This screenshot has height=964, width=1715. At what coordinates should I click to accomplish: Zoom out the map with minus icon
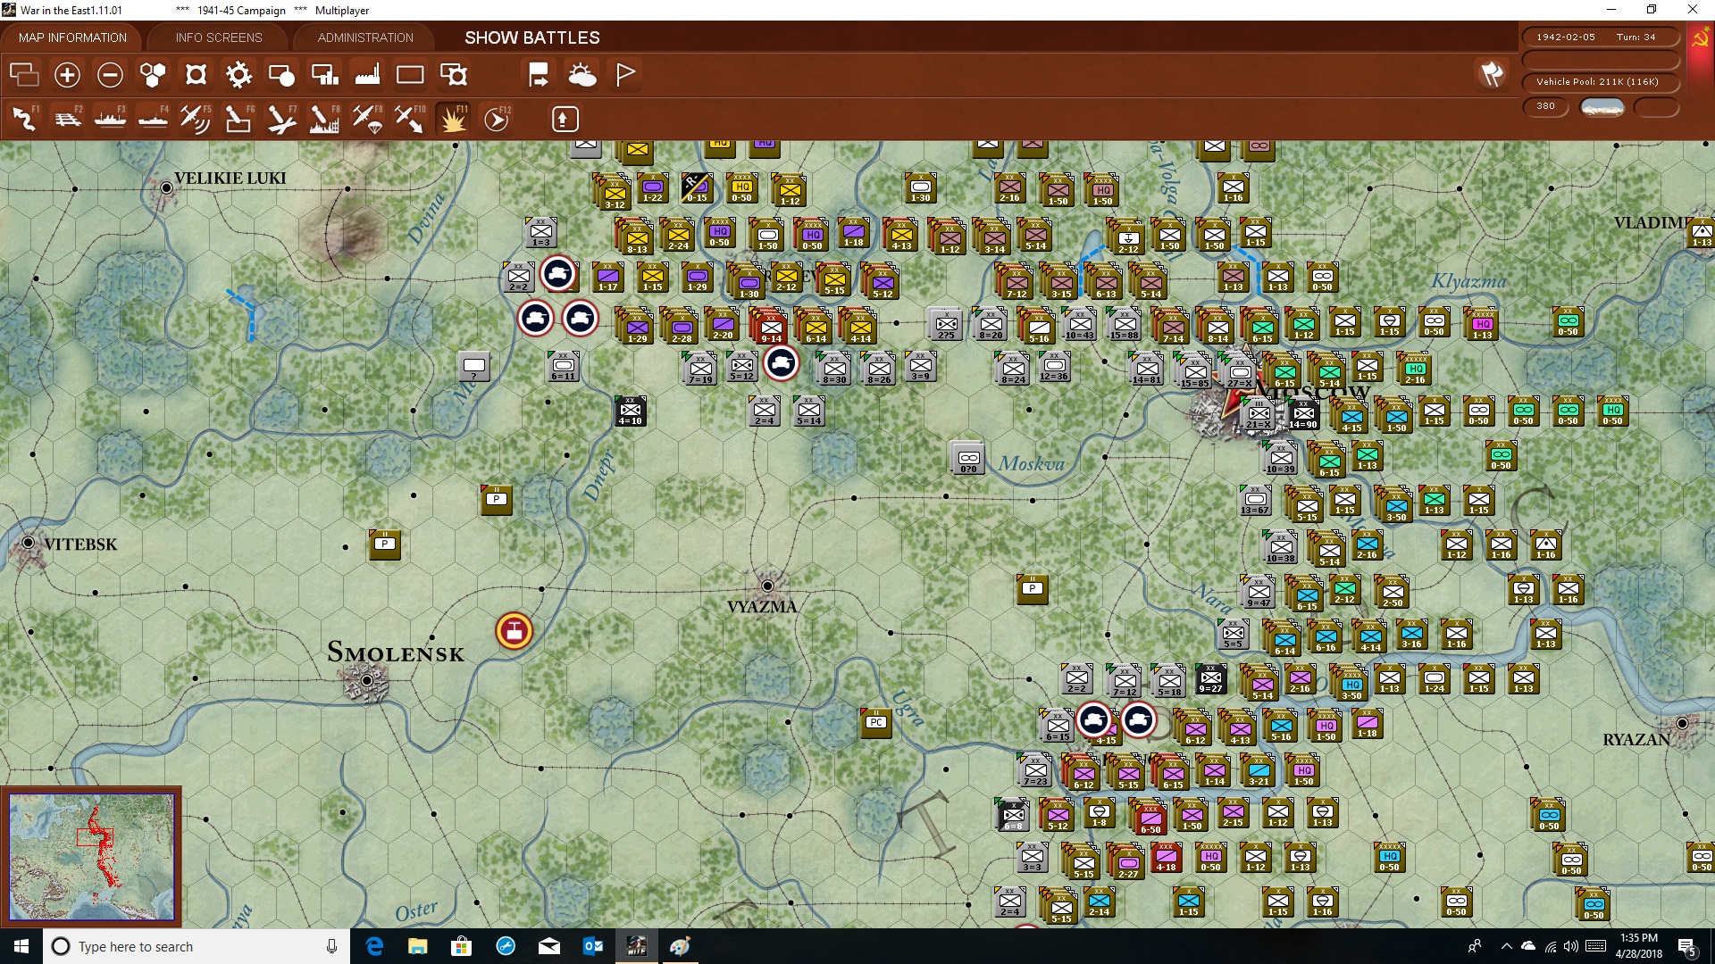click(110, 75)
